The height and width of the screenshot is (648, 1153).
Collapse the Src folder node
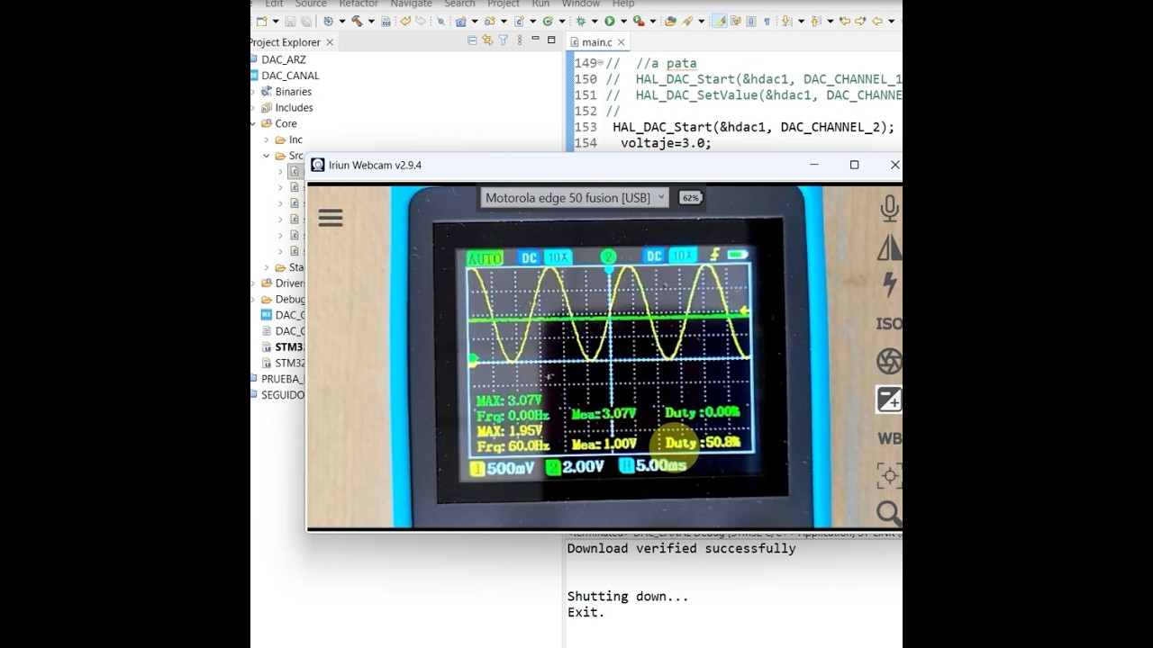[267, 156]
